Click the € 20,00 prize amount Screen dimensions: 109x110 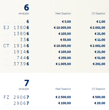[x=100, y=103]
